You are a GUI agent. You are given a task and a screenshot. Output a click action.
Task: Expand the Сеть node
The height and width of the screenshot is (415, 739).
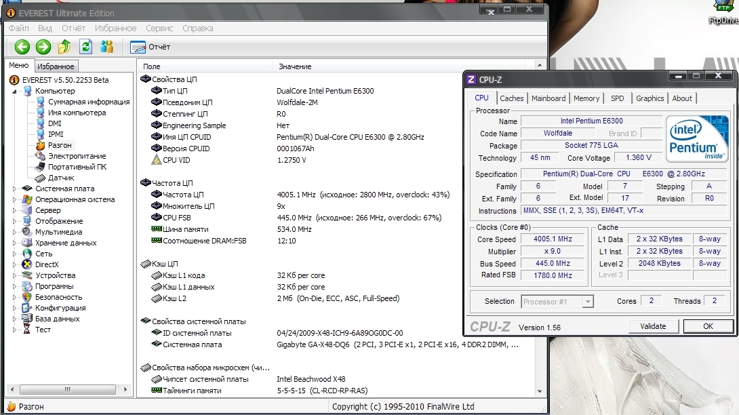(14, 254)
